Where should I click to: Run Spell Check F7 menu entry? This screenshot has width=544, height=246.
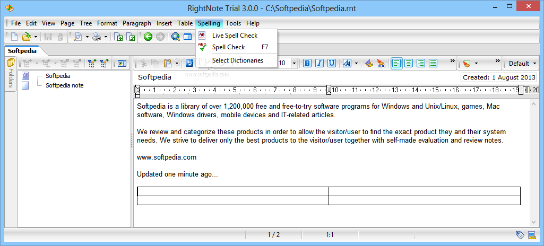236,47
